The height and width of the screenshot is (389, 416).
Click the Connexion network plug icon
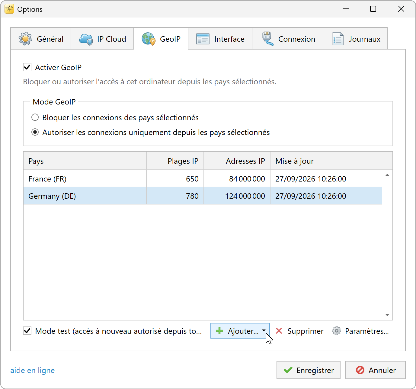click(x=267, y=39)
